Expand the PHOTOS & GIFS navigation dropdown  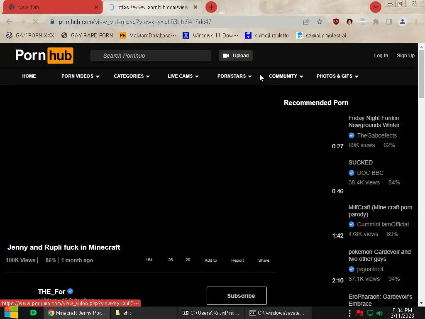pos(337,76)
